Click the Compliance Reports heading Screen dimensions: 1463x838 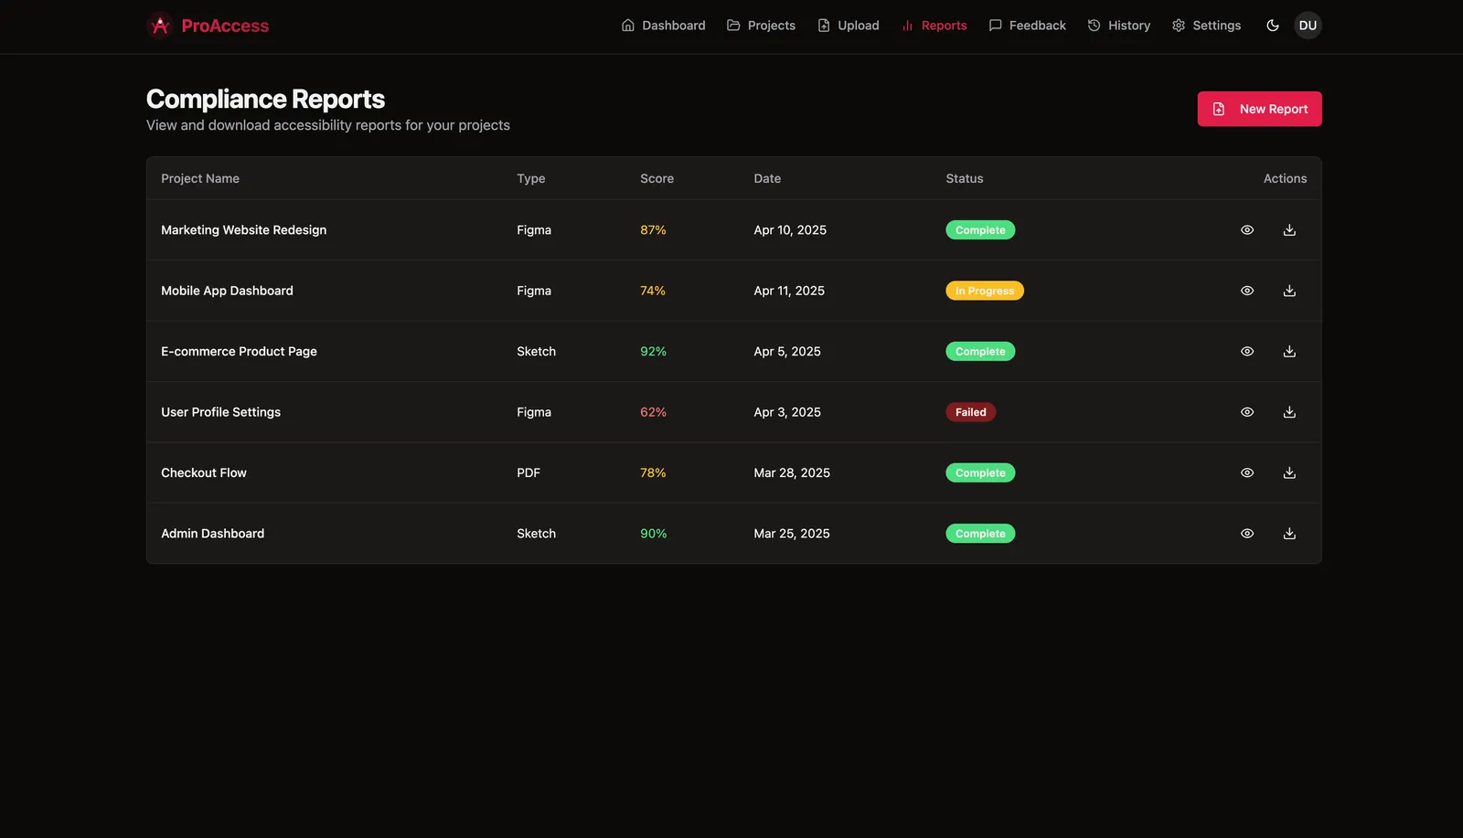coord(265,99)
